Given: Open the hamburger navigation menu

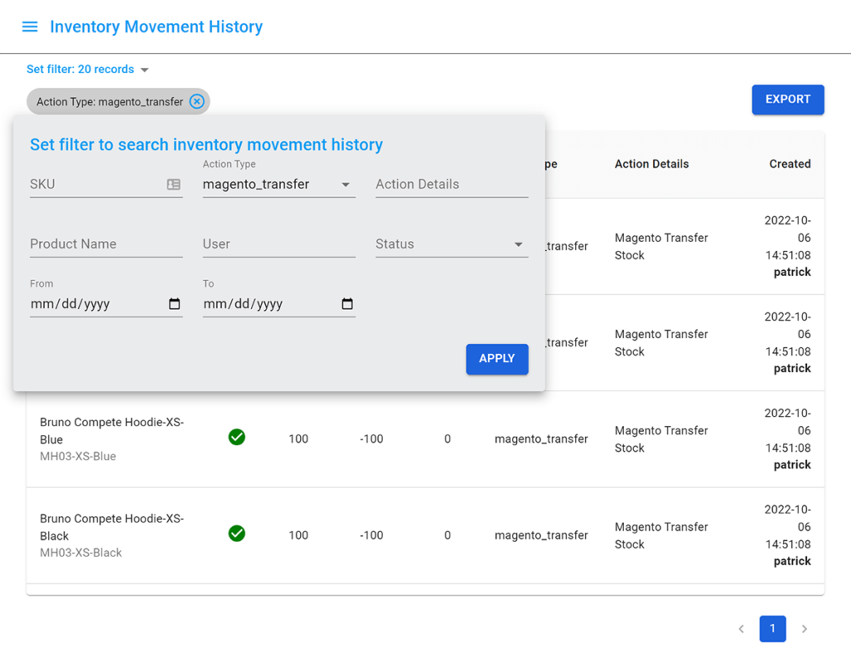Looking at the screenshot, I should [30, 26].
